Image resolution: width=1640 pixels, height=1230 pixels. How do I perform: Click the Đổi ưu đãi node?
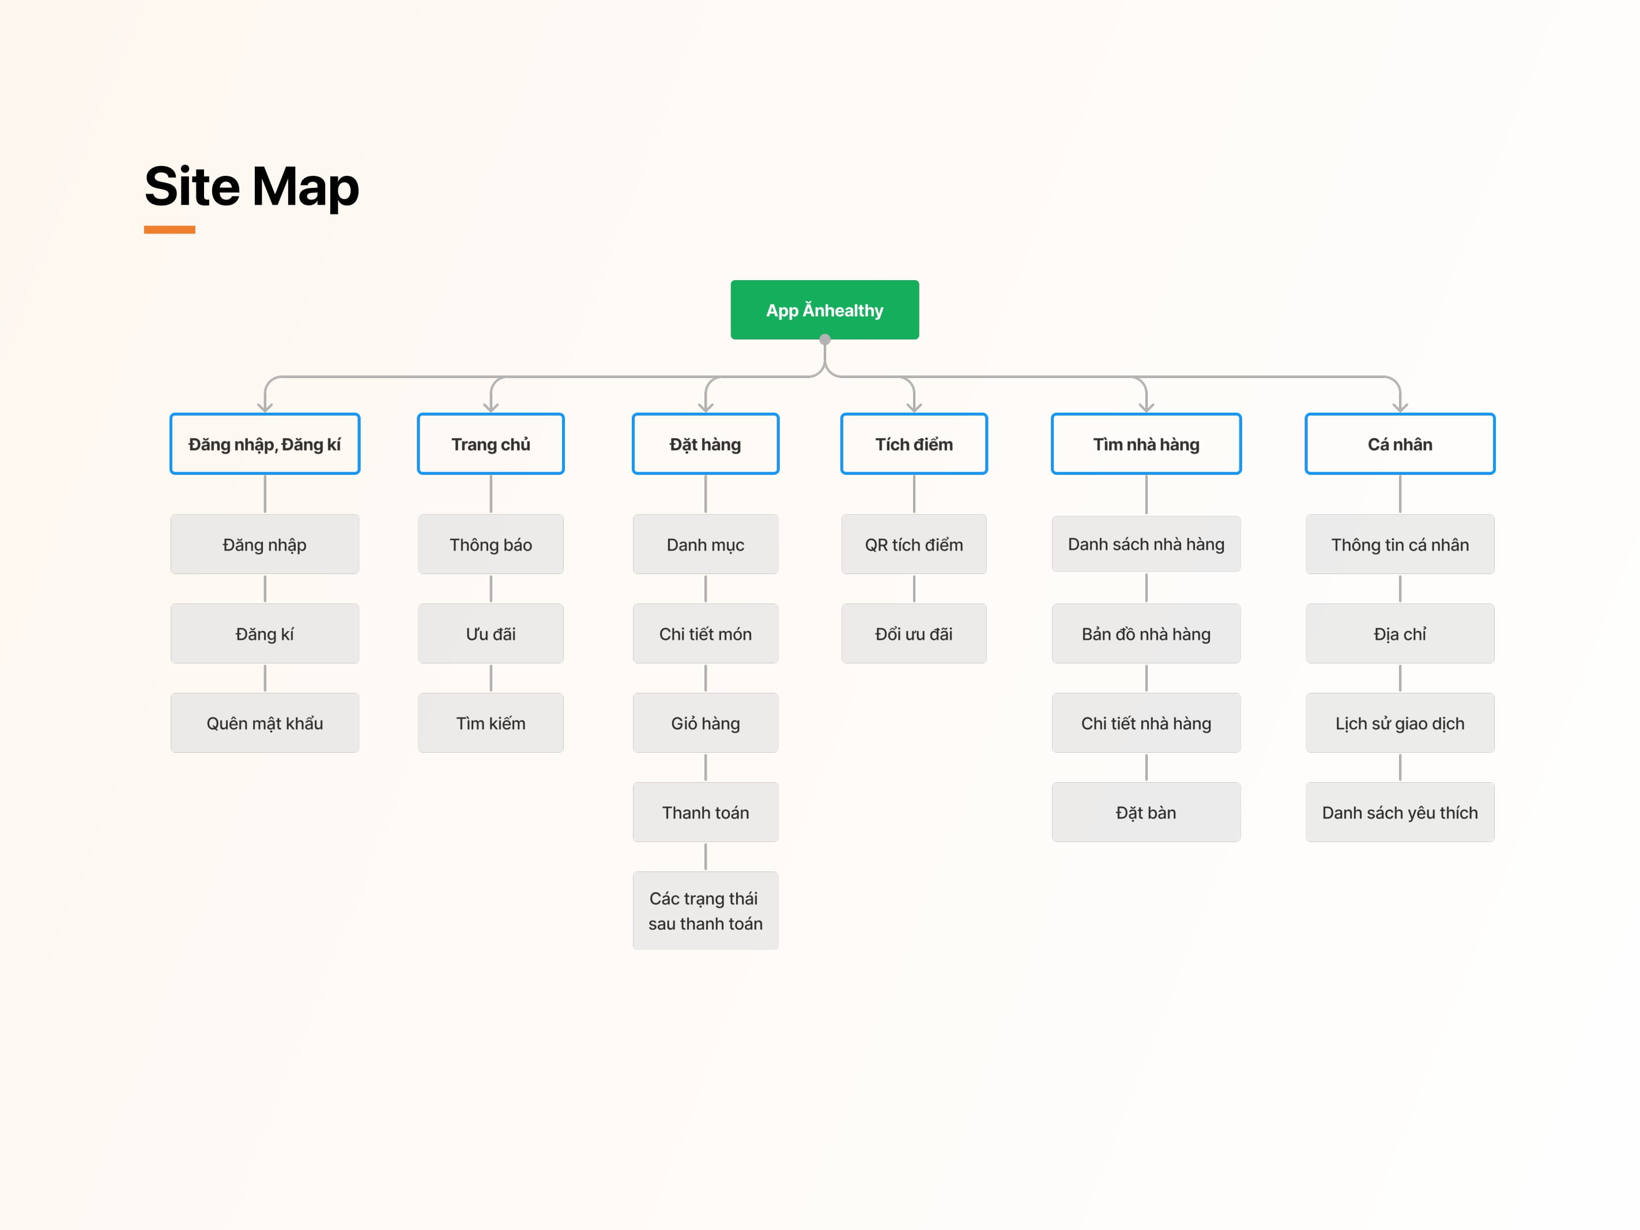tap(914, 633)
